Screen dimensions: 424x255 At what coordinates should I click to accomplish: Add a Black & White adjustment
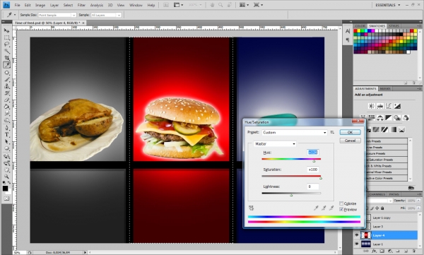pyautogui.click(x=389, y=118)
